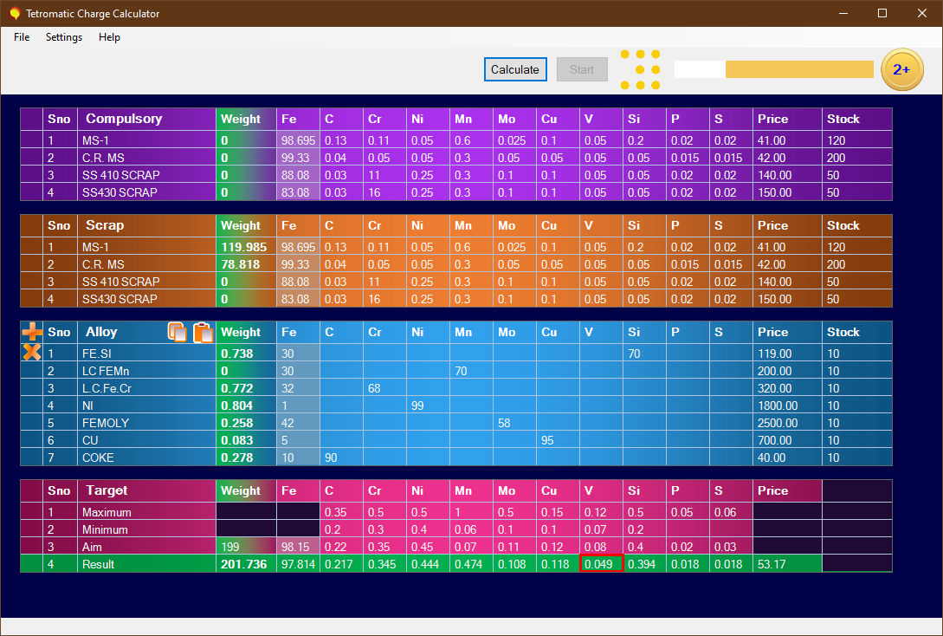Open the File menu
Image resolution: width=943 pixels, height=636 pixels.
[x=21, y=37]
